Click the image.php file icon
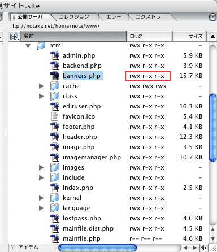Viewport: 217px width, 252px height. coord(55,147)
